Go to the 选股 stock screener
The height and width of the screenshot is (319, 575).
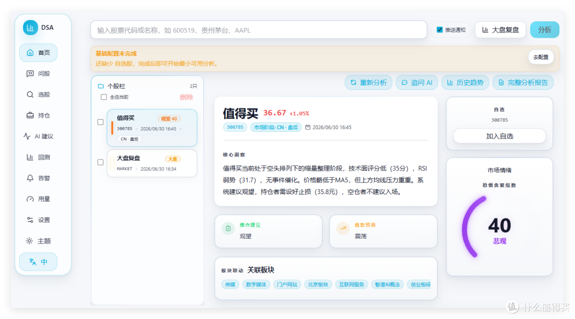(x=38, y=95)
